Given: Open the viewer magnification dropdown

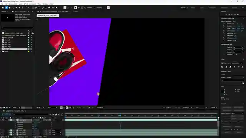Looking at the screenshot, I should pos(40,108).
